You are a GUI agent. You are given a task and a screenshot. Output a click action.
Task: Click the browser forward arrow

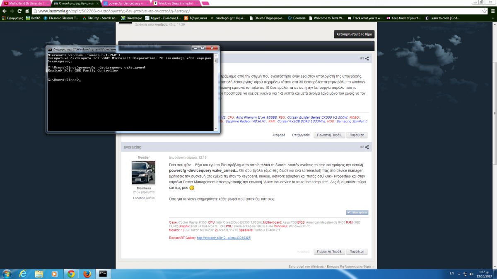13,11
